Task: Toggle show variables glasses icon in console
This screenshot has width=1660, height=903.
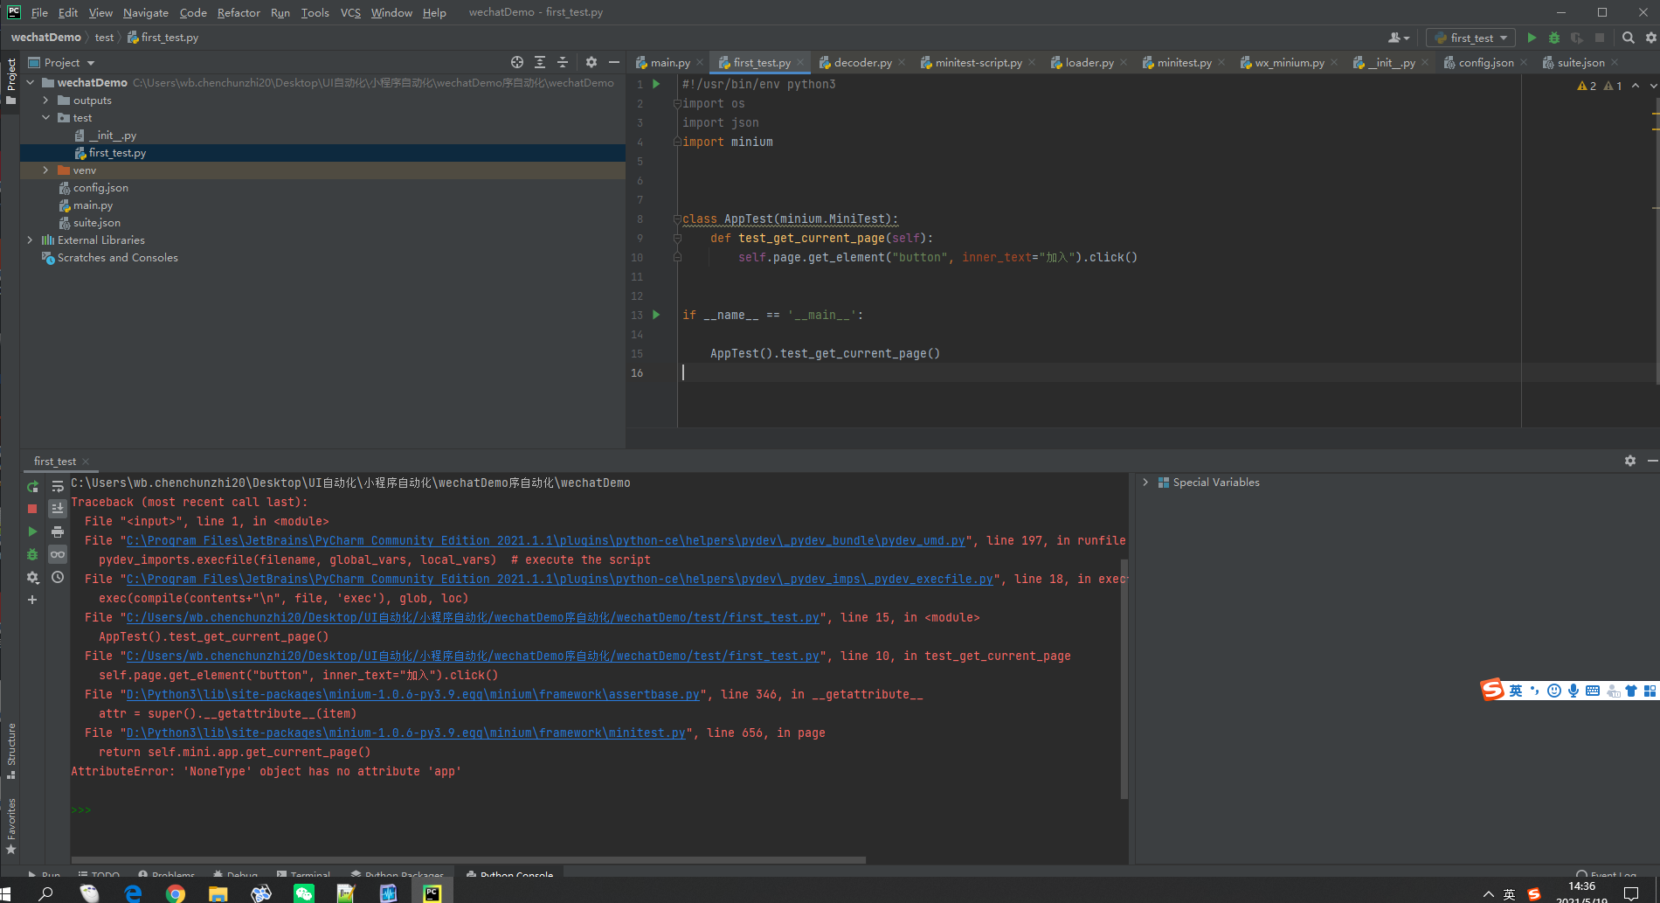Action: 58,554
